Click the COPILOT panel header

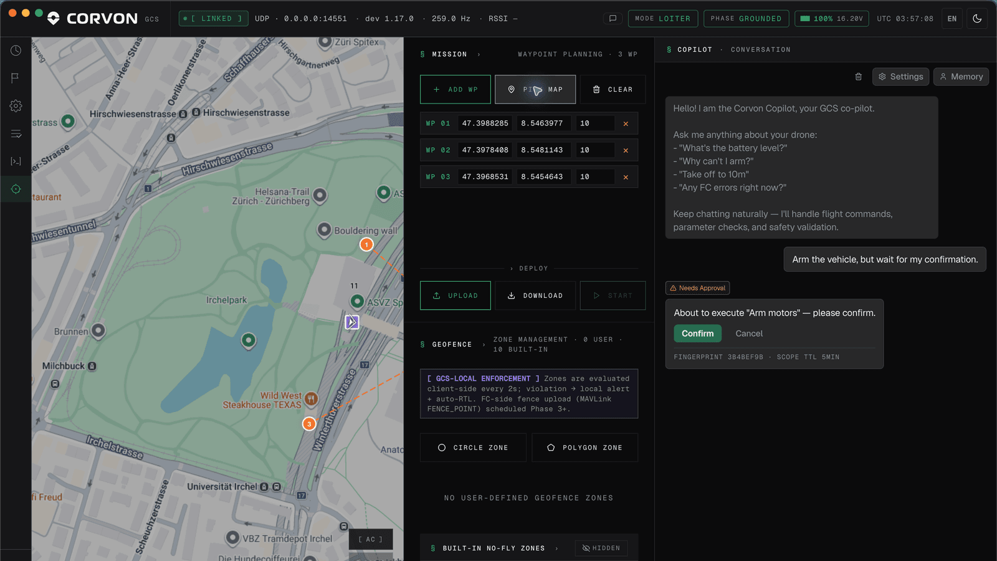click(695, 49)
